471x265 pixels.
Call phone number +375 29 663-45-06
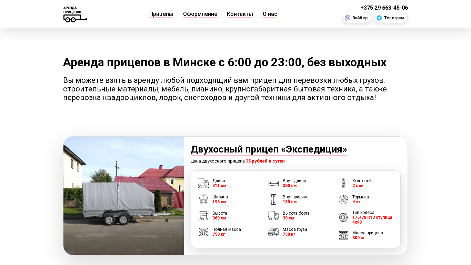pyautogui.click(x=384, y=8)
